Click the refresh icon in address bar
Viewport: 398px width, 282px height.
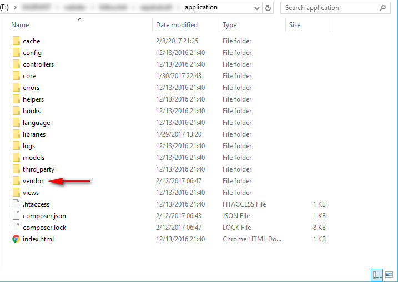tap(268, 8)
